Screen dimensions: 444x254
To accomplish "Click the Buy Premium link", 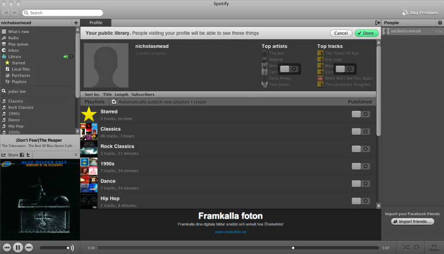I will coord(424,13).
